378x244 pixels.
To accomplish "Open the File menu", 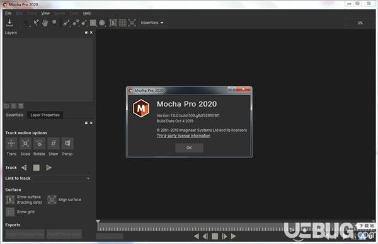I will click(x=8, y=13).
